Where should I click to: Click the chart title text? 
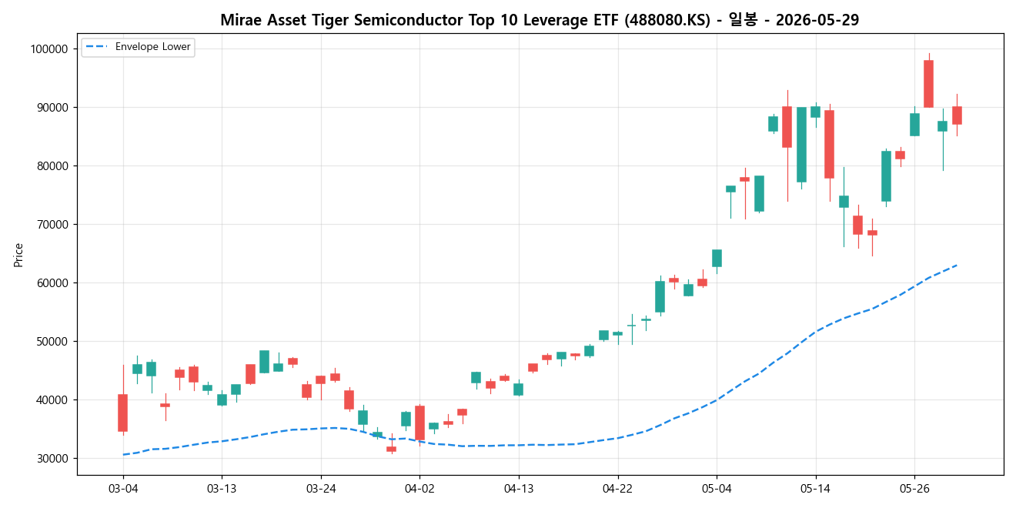[540, 20]
